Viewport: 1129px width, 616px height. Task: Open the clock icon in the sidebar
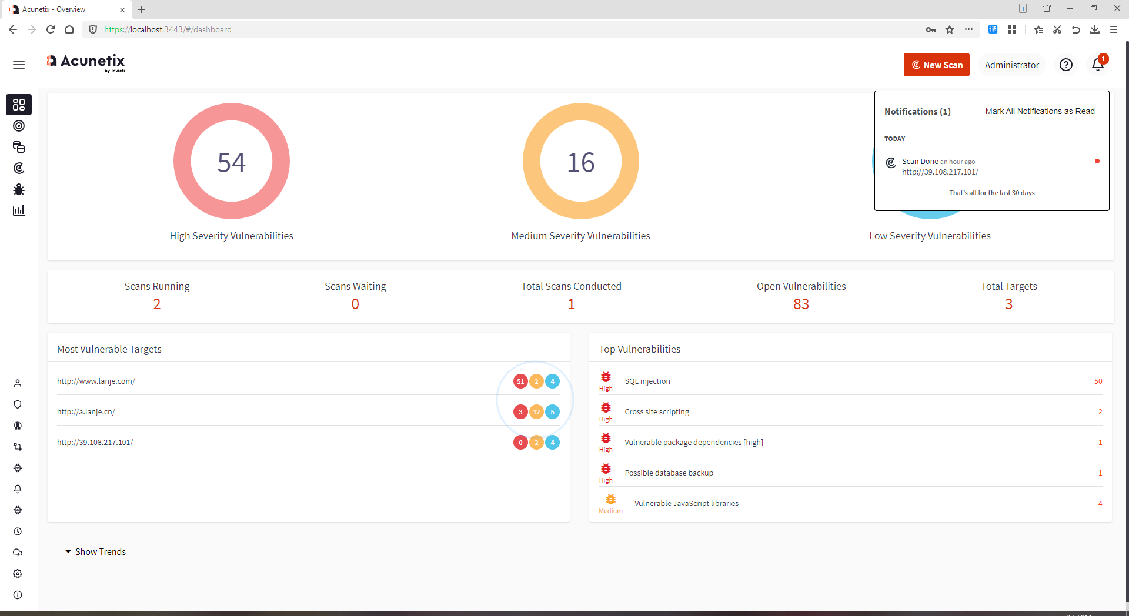coord(18,531)
